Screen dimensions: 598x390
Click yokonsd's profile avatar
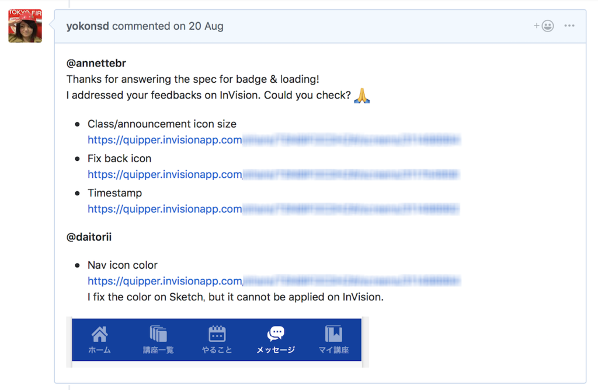25,26
